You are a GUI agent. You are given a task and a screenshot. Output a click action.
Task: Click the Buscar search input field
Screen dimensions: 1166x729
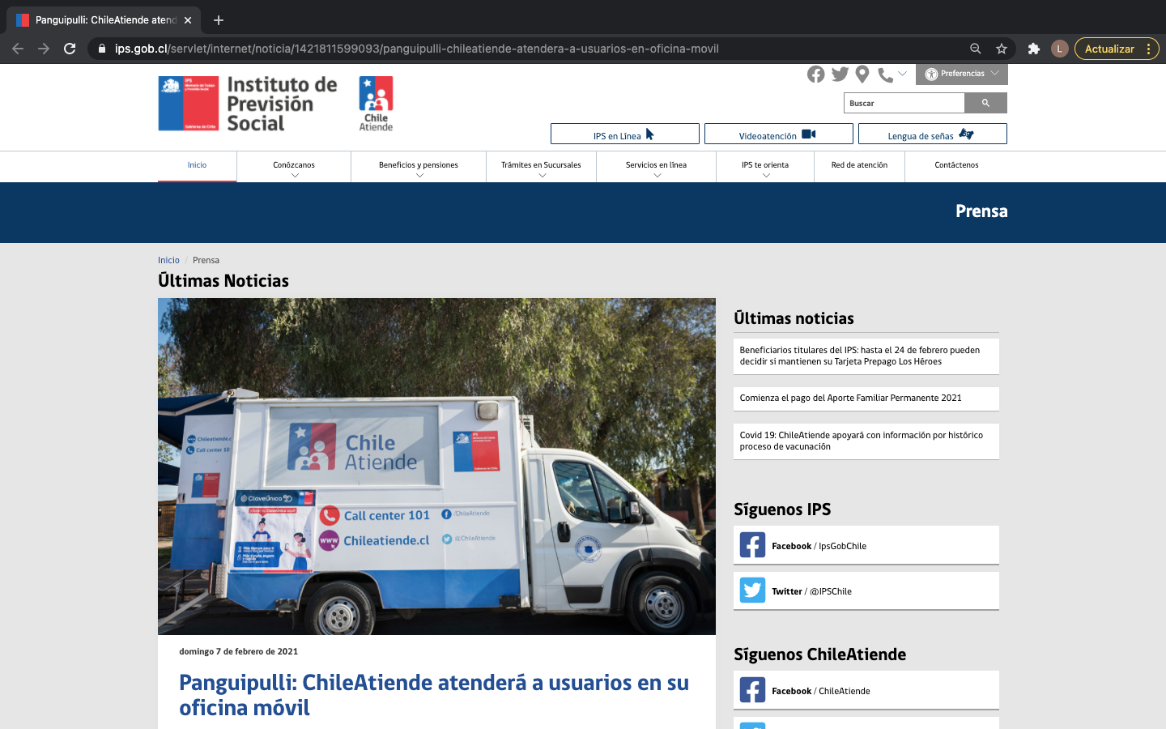pyautogui.click(x=904, y=103)
